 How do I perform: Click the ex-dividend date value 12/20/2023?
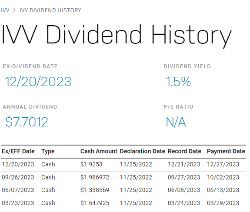pos(38,82)
